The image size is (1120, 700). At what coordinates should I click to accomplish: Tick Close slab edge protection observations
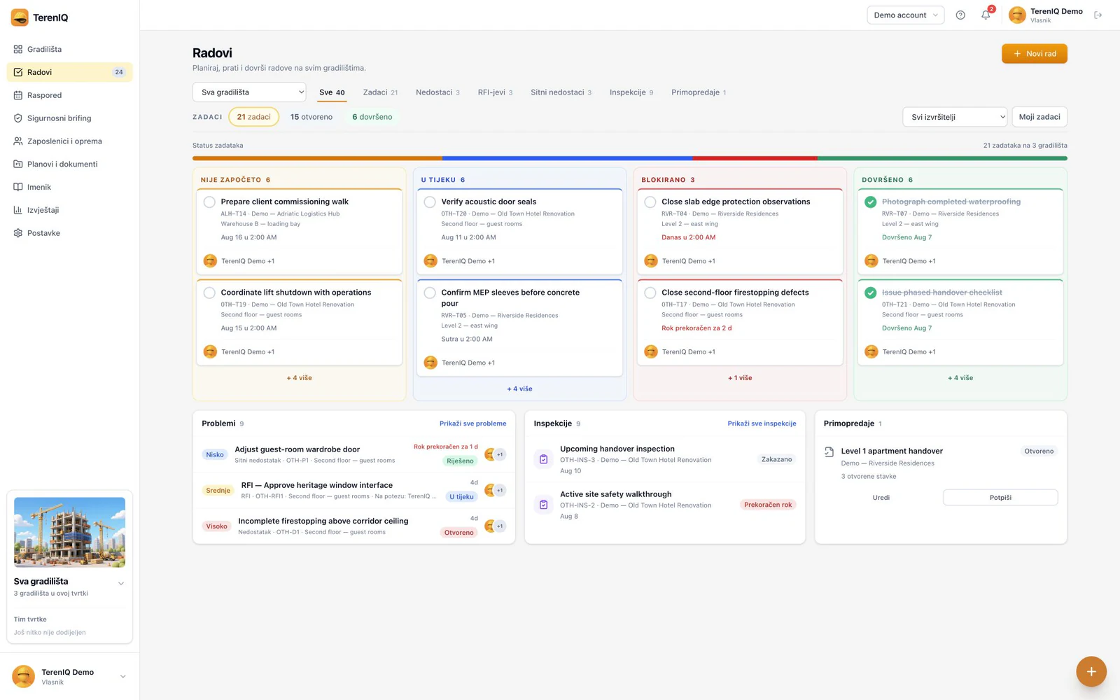tap(650, 202)
